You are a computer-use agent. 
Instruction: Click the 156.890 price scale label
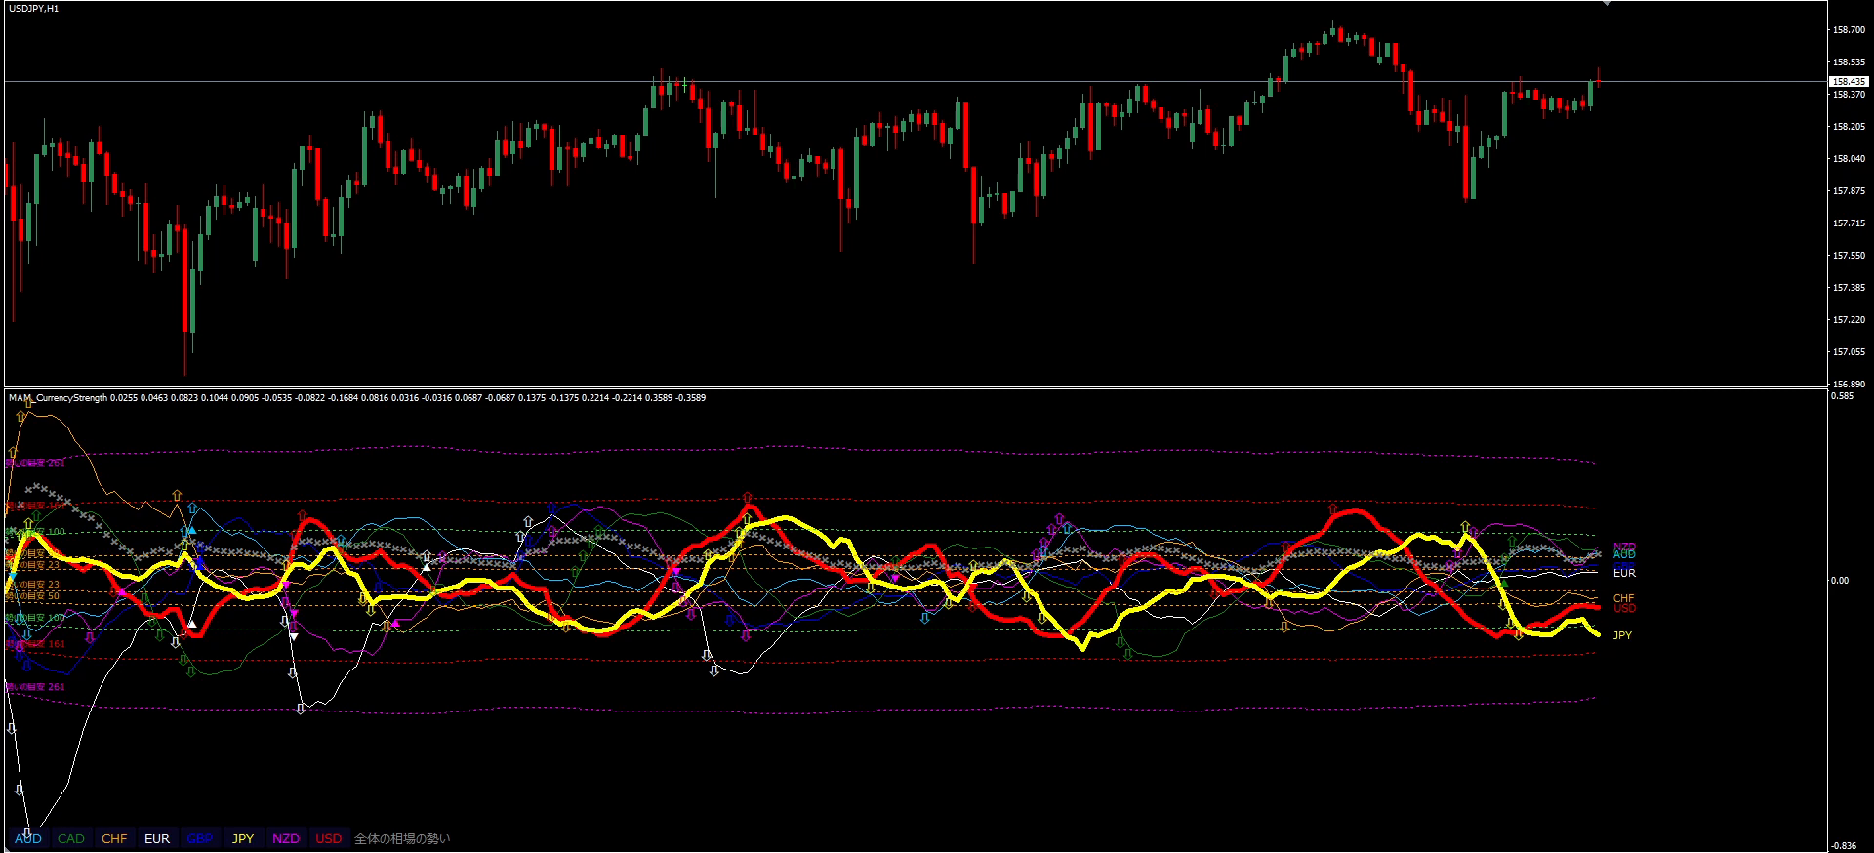coord(1849,385)
